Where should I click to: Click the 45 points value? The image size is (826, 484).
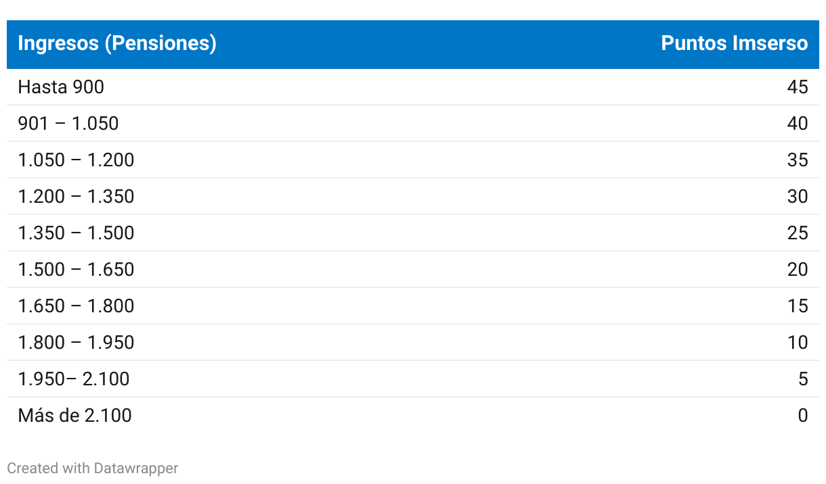tap(798, 87)
